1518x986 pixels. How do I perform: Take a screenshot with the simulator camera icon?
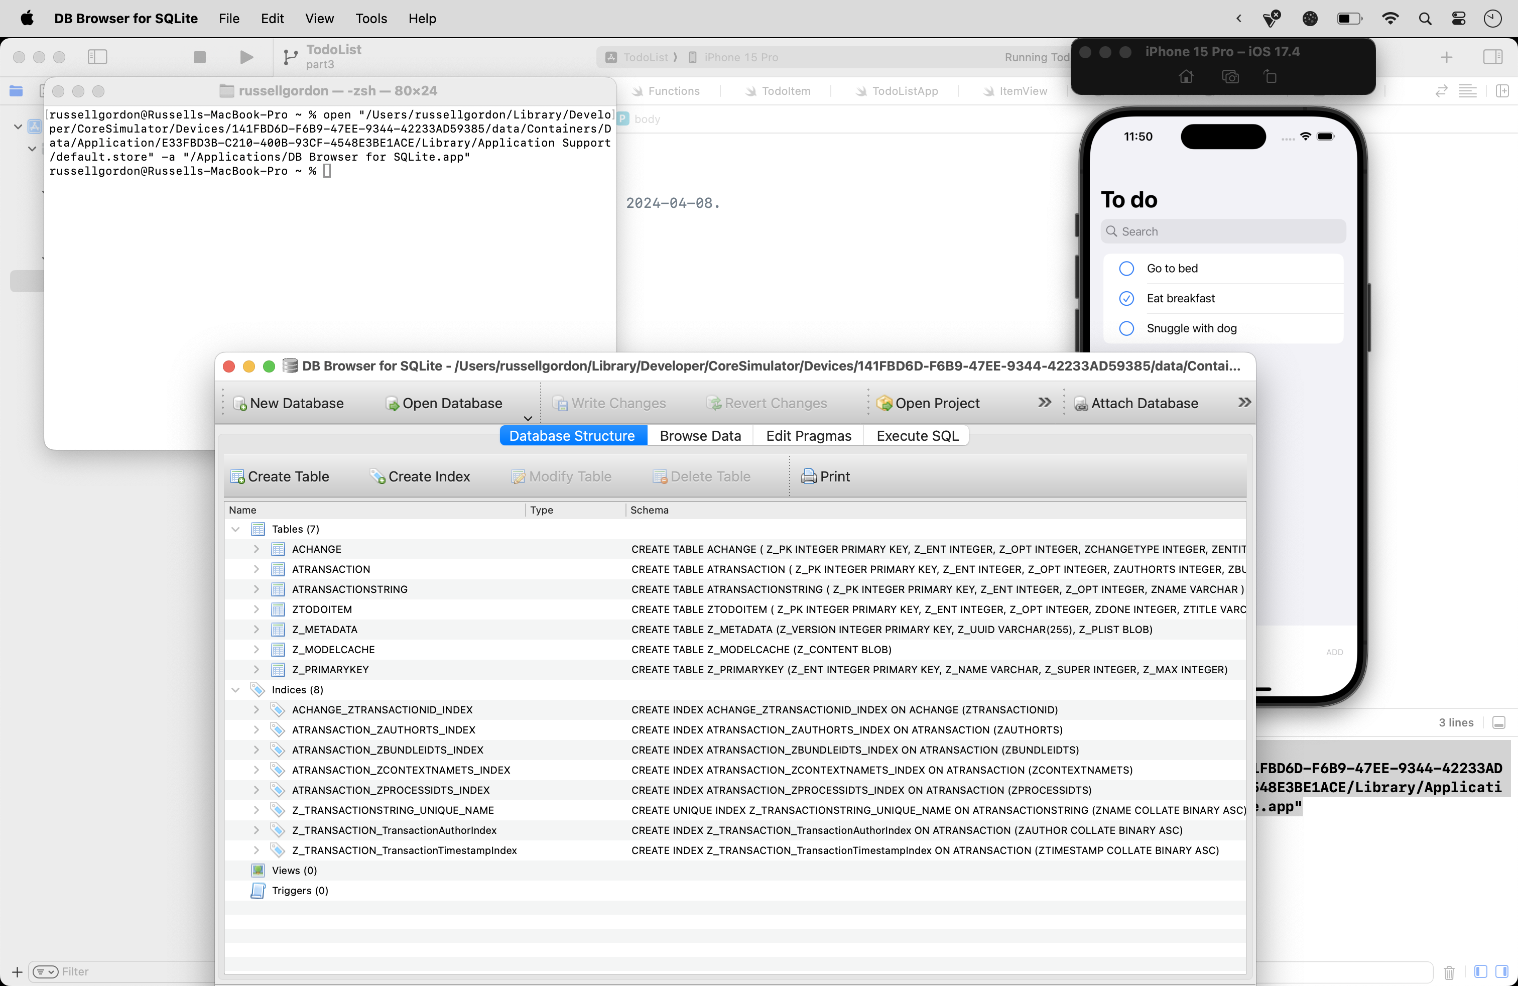(x=1230, y=76)
